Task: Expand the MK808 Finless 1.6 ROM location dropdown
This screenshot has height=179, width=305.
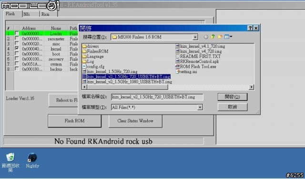Action: [195, 37]
